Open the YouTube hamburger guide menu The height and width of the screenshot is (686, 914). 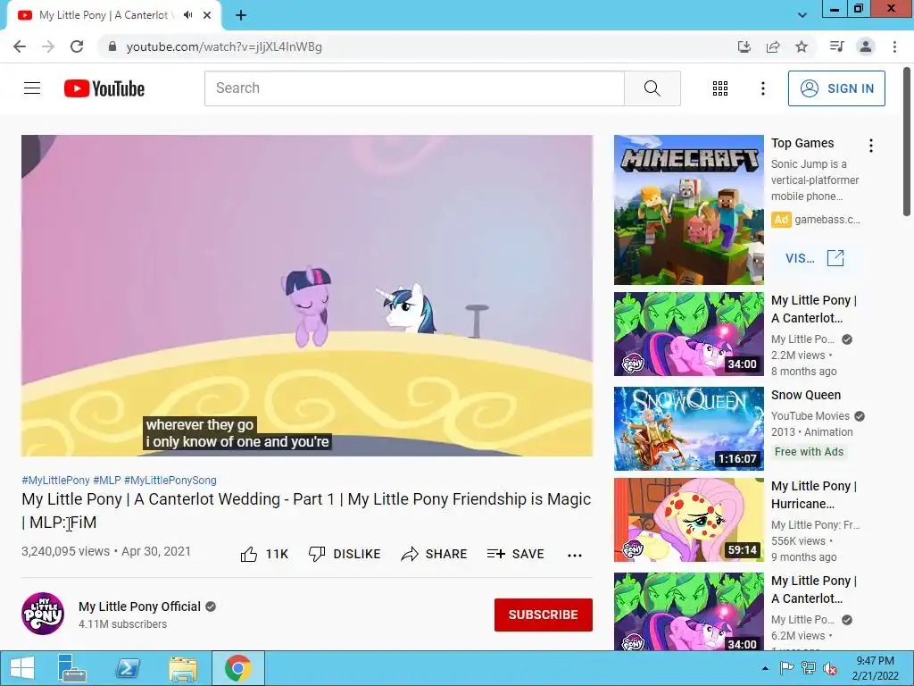coord(32,88)
